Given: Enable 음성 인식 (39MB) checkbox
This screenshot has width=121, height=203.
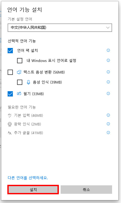Looking at the screenshot, I should (20, 82).
